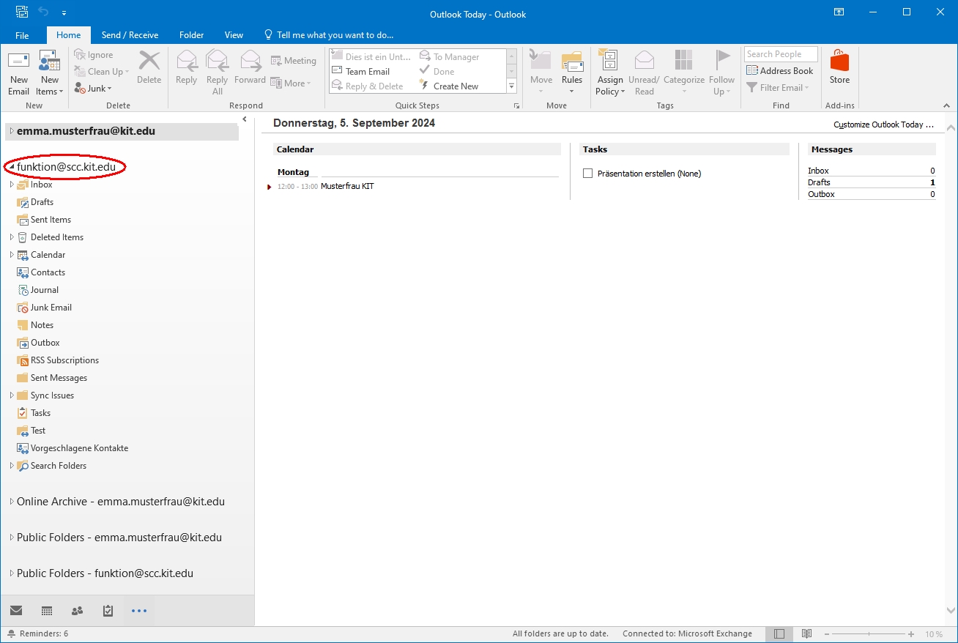Viewport: 958px width, 643px height.
Task: Click the Normal view icon in status bar
Action: click(779, 633)
